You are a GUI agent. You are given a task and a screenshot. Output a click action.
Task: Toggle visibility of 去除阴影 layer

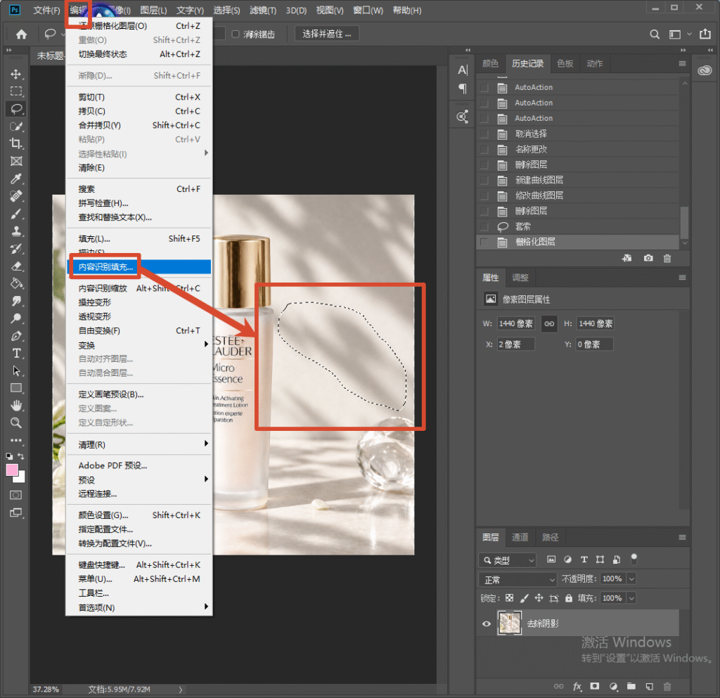coord(487,623)
